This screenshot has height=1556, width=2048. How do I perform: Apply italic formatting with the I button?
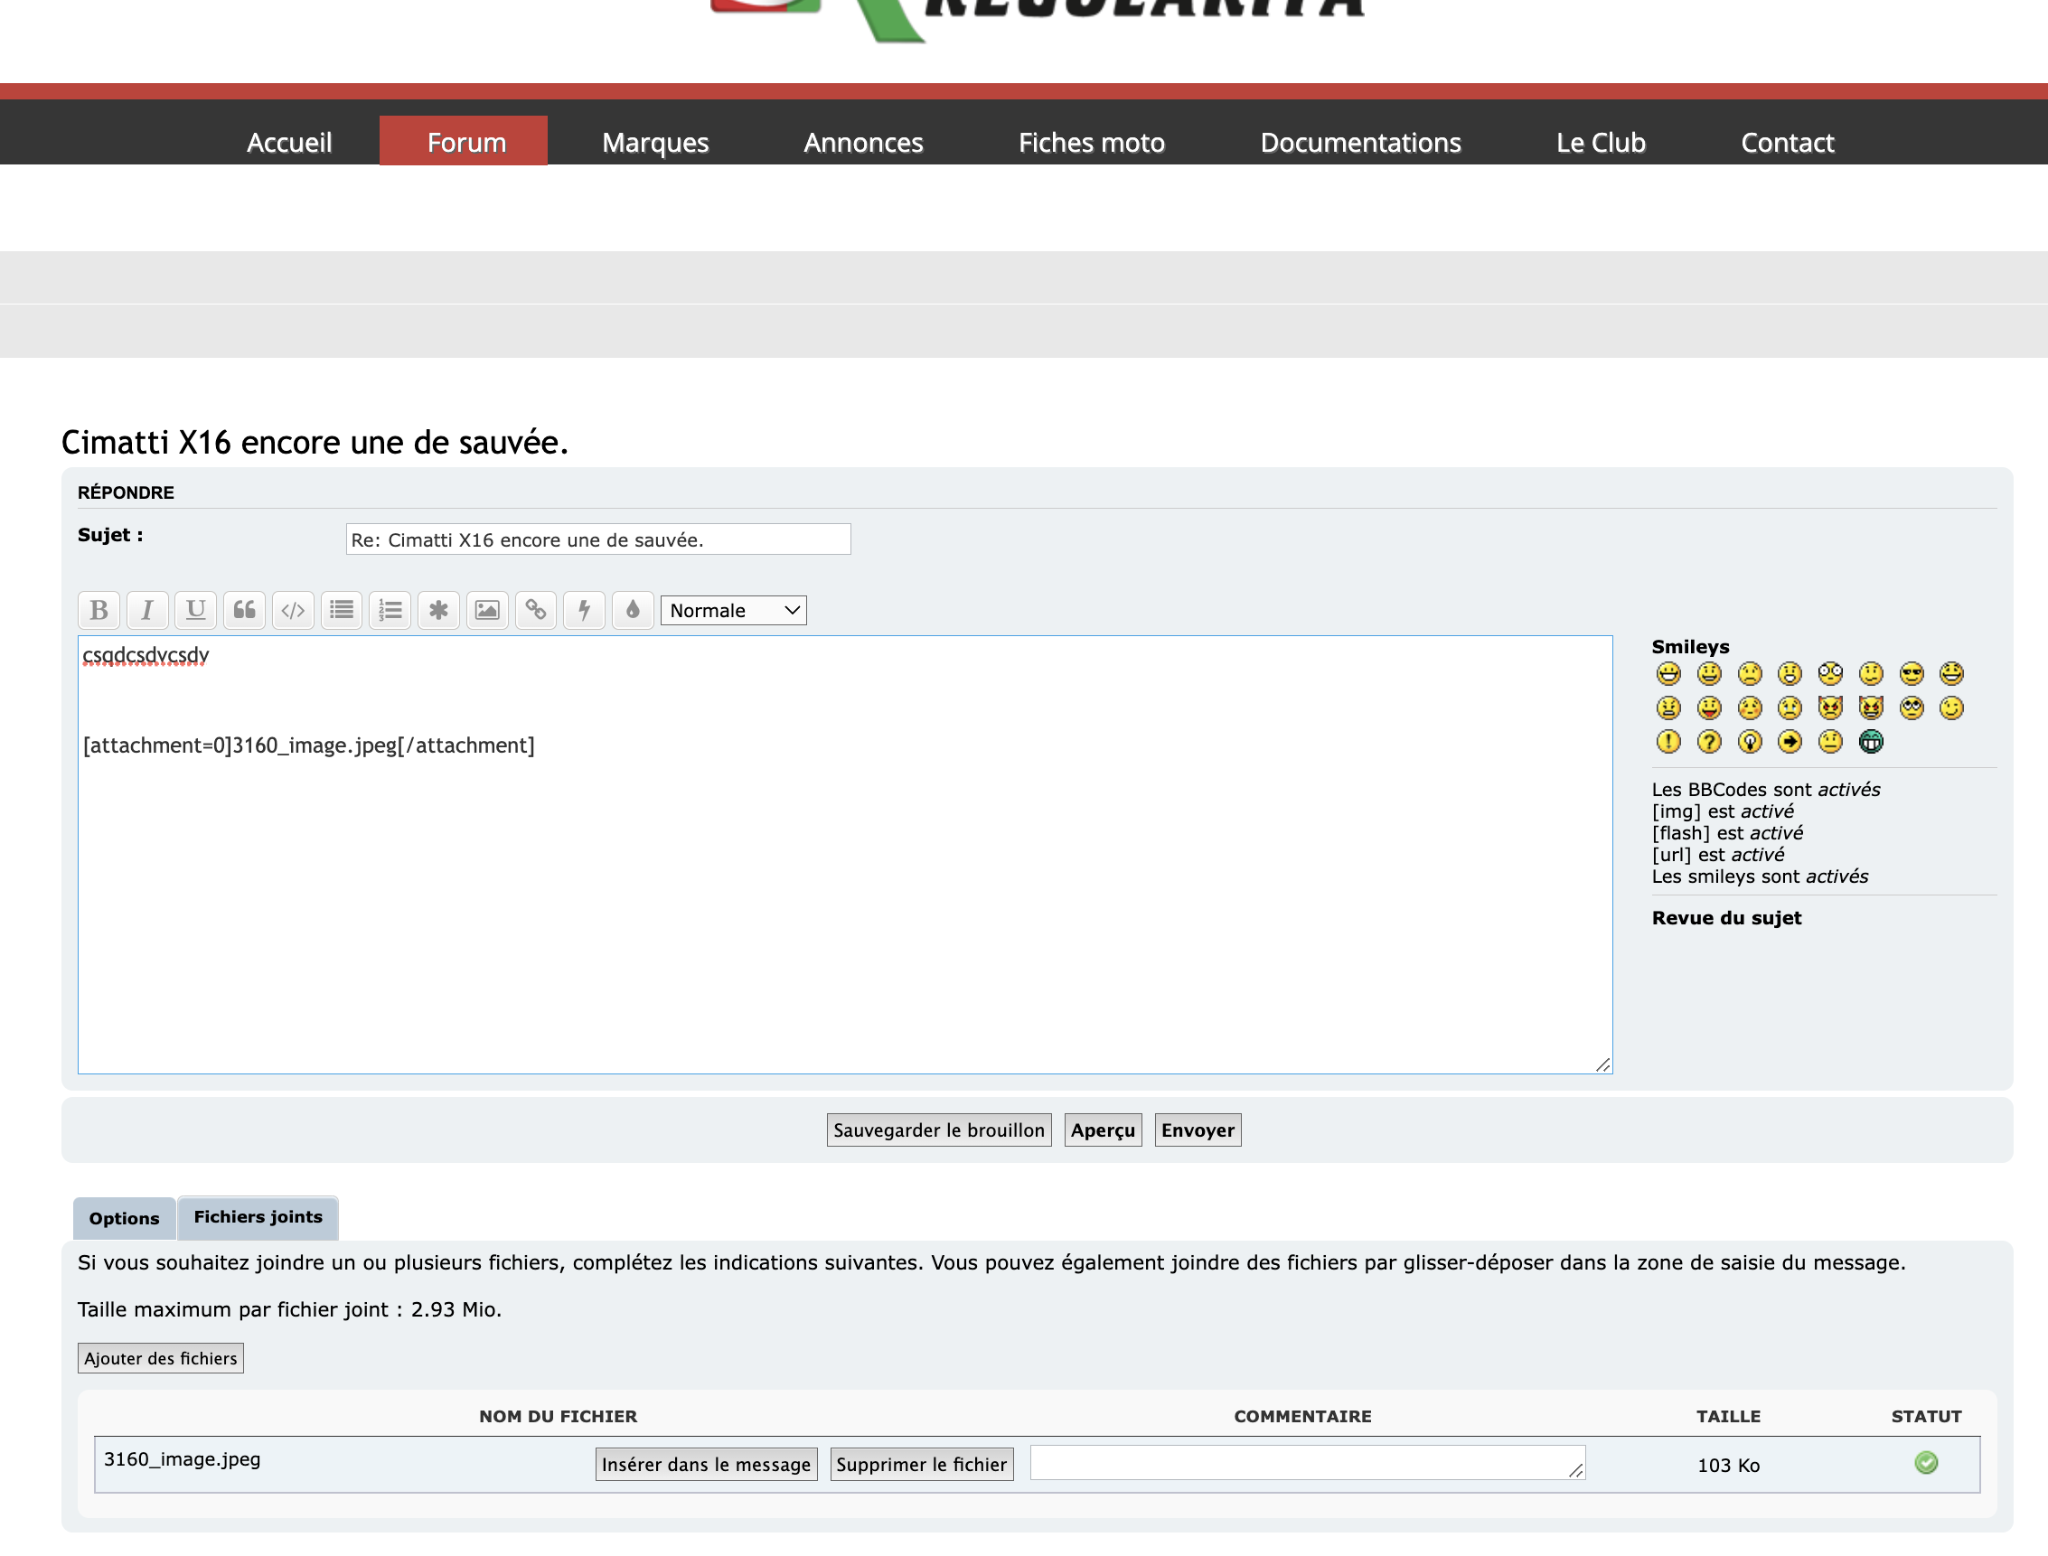pos(147,610)
